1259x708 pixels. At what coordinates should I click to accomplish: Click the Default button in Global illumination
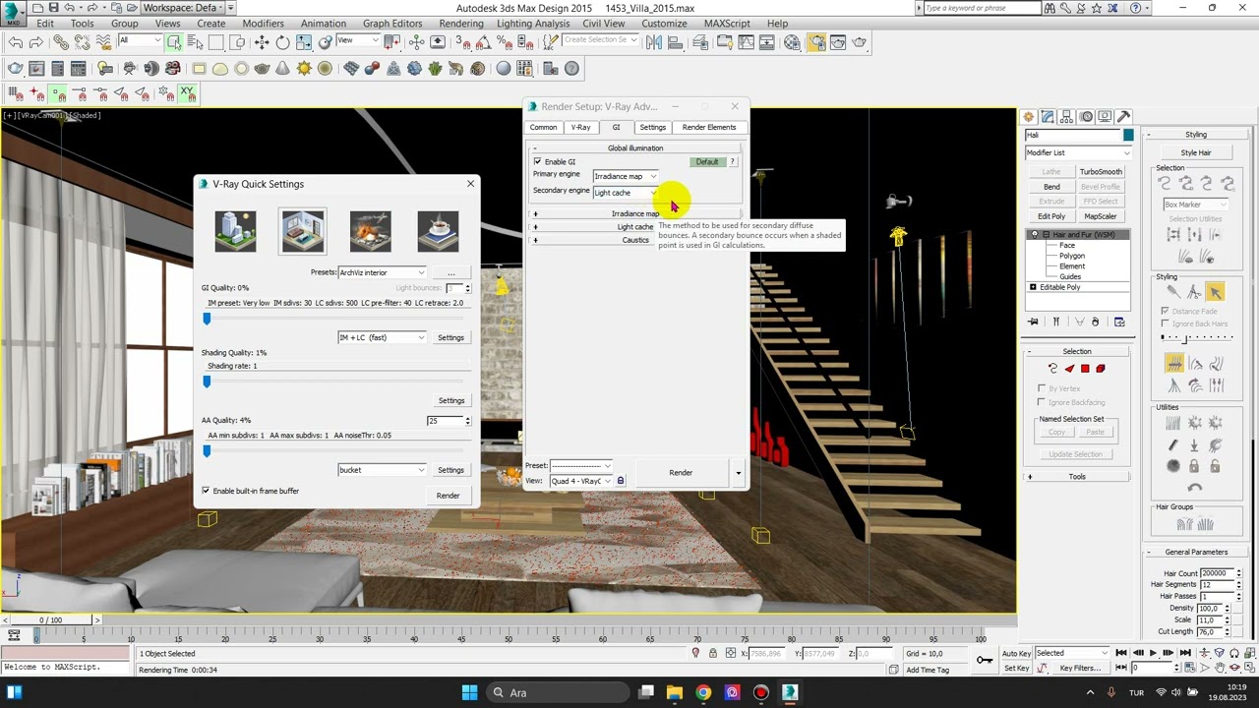[707, 162]
